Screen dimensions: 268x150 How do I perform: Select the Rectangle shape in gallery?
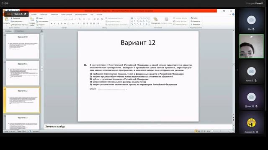coord(141,18)
